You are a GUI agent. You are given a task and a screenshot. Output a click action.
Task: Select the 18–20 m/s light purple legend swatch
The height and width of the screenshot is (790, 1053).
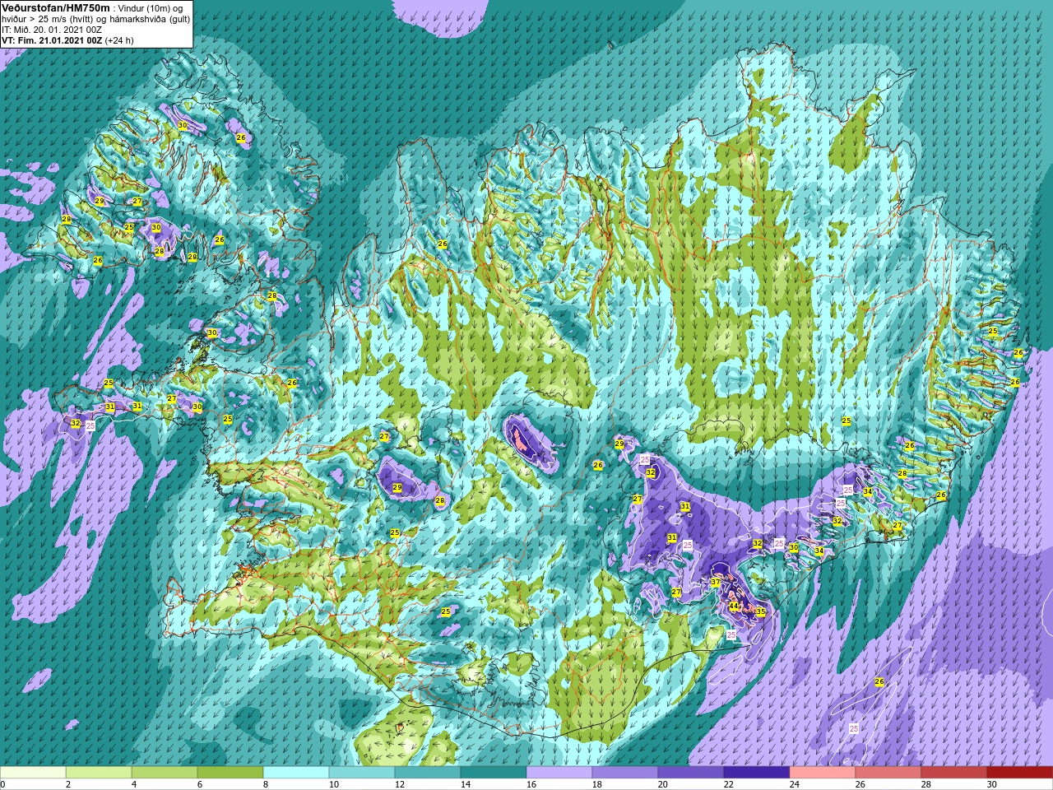625,773
